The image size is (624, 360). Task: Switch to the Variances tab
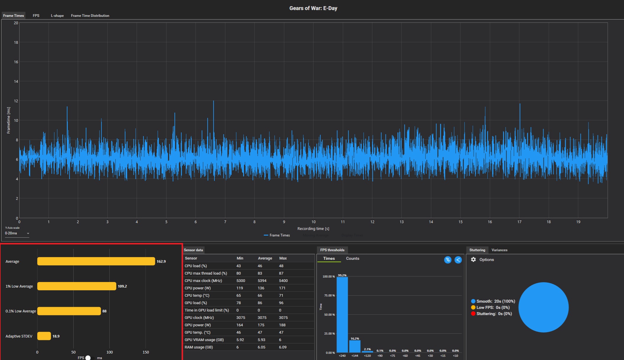pyautogui.click(x=499, y=250)
